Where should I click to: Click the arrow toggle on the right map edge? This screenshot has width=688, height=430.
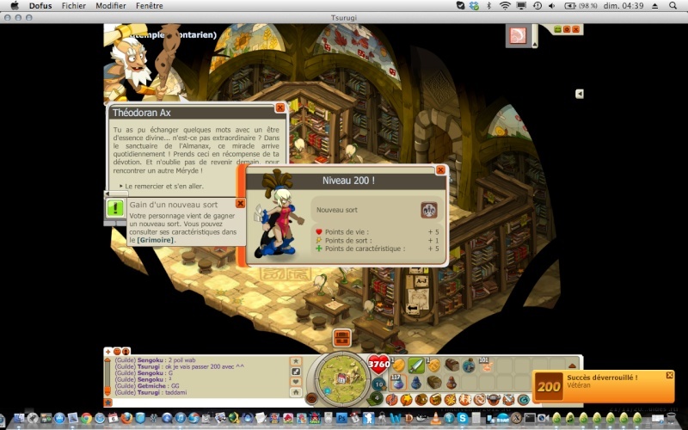580,94
